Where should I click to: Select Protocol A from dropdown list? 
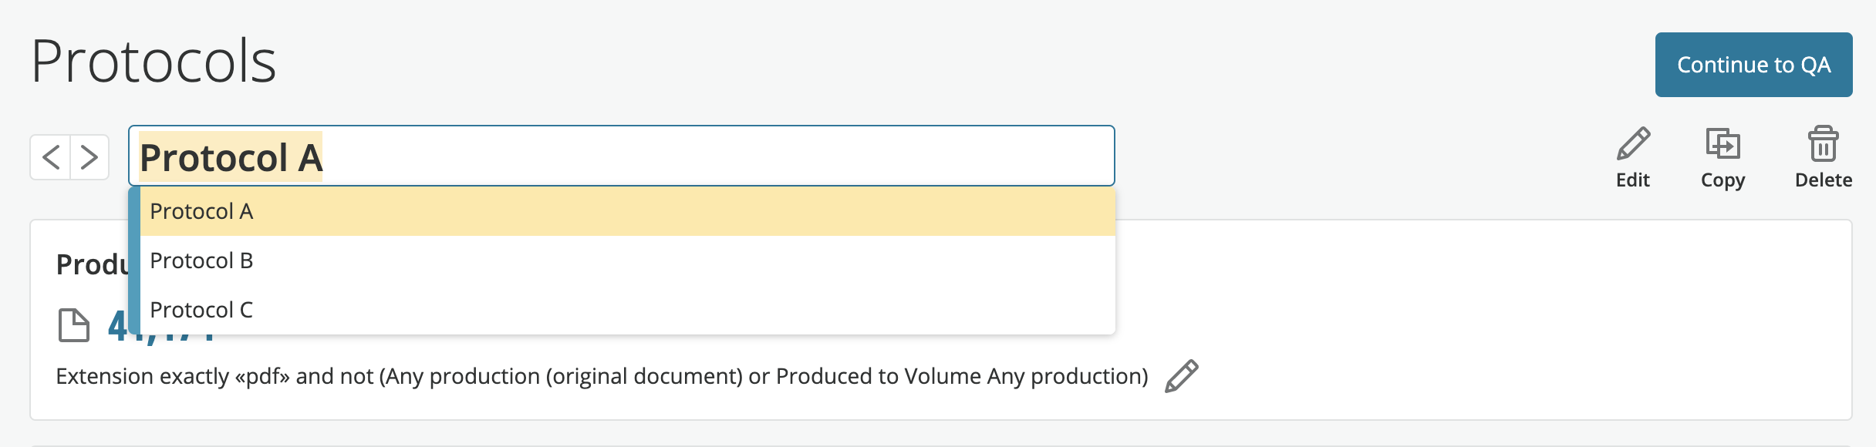click(x=628, y=211)
